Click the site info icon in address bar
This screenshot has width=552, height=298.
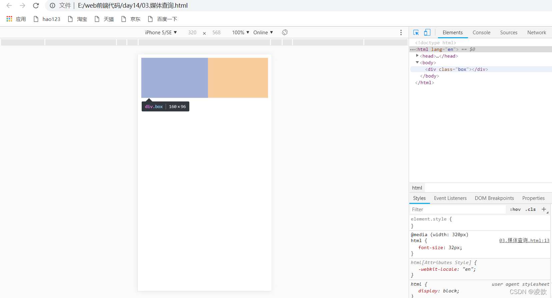[x=52, y=6]
